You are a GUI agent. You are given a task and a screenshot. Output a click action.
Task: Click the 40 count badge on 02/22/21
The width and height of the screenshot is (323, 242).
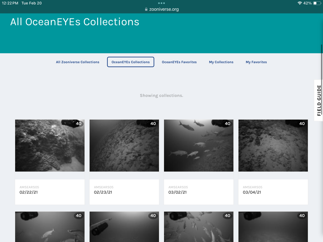click(79, 124)
